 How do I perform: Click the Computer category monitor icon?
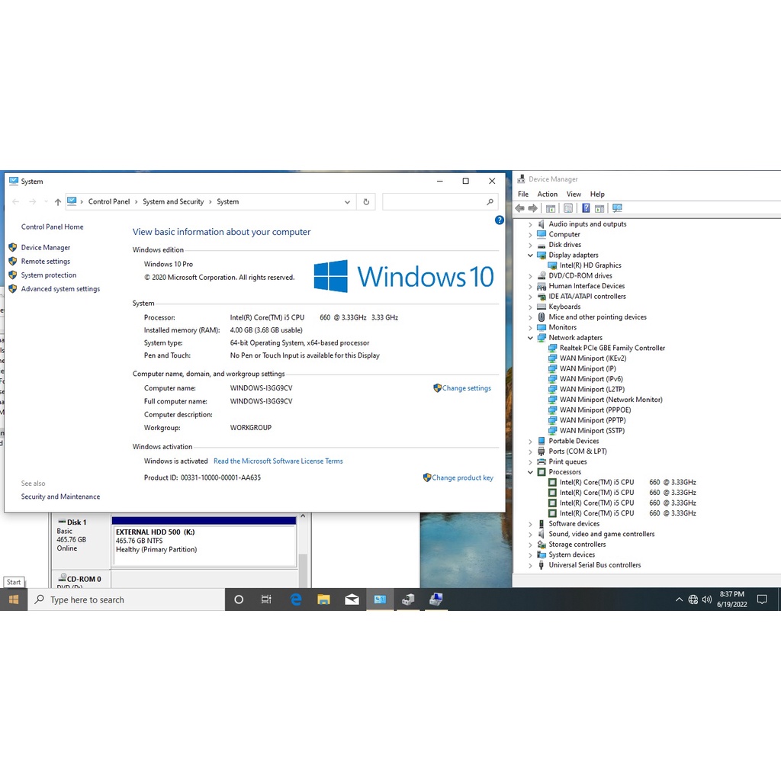(x=542, y=235)
